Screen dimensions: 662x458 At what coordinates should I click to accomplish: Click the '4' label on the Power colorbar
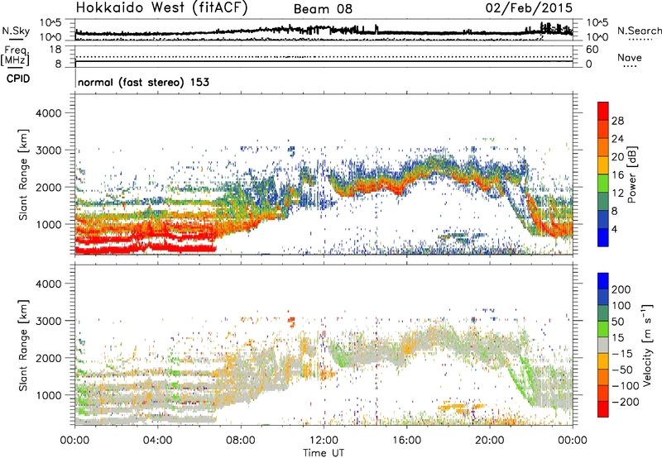coord(614,229)
